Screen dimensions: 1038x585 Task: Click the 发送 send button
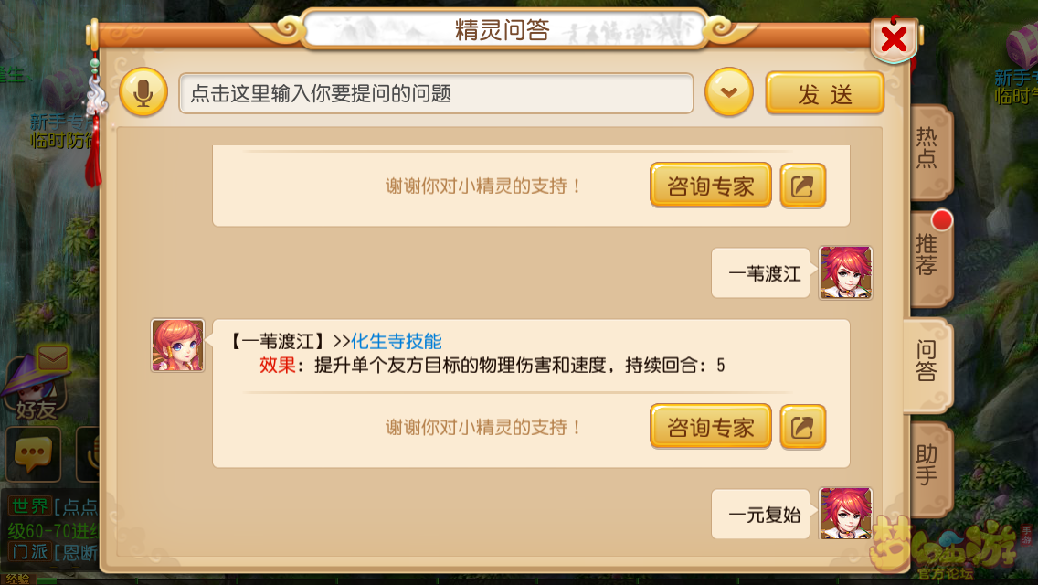click(825, 93)
